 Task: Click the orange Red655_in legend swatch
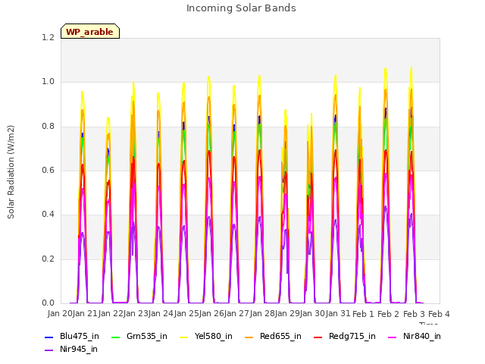point(249,337)
